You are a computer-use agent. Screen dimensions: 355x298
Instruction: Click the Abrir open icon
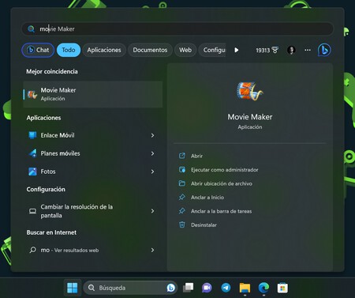point(182,156)
